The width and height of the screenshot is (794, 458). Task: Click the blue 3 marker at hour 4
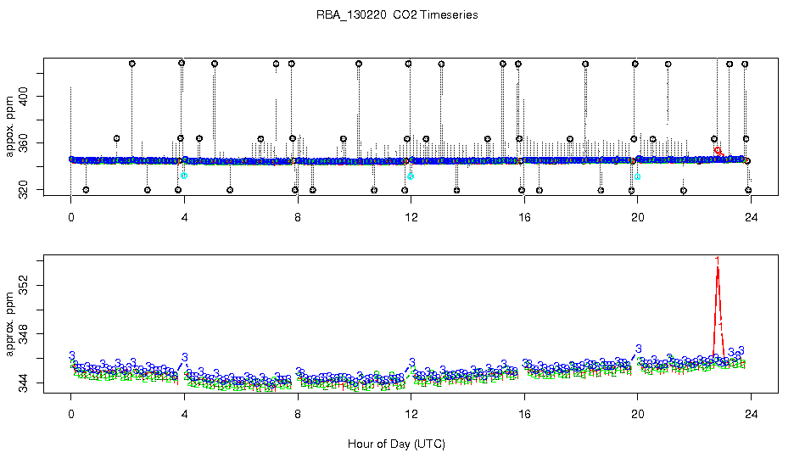(x=185, y=357)
